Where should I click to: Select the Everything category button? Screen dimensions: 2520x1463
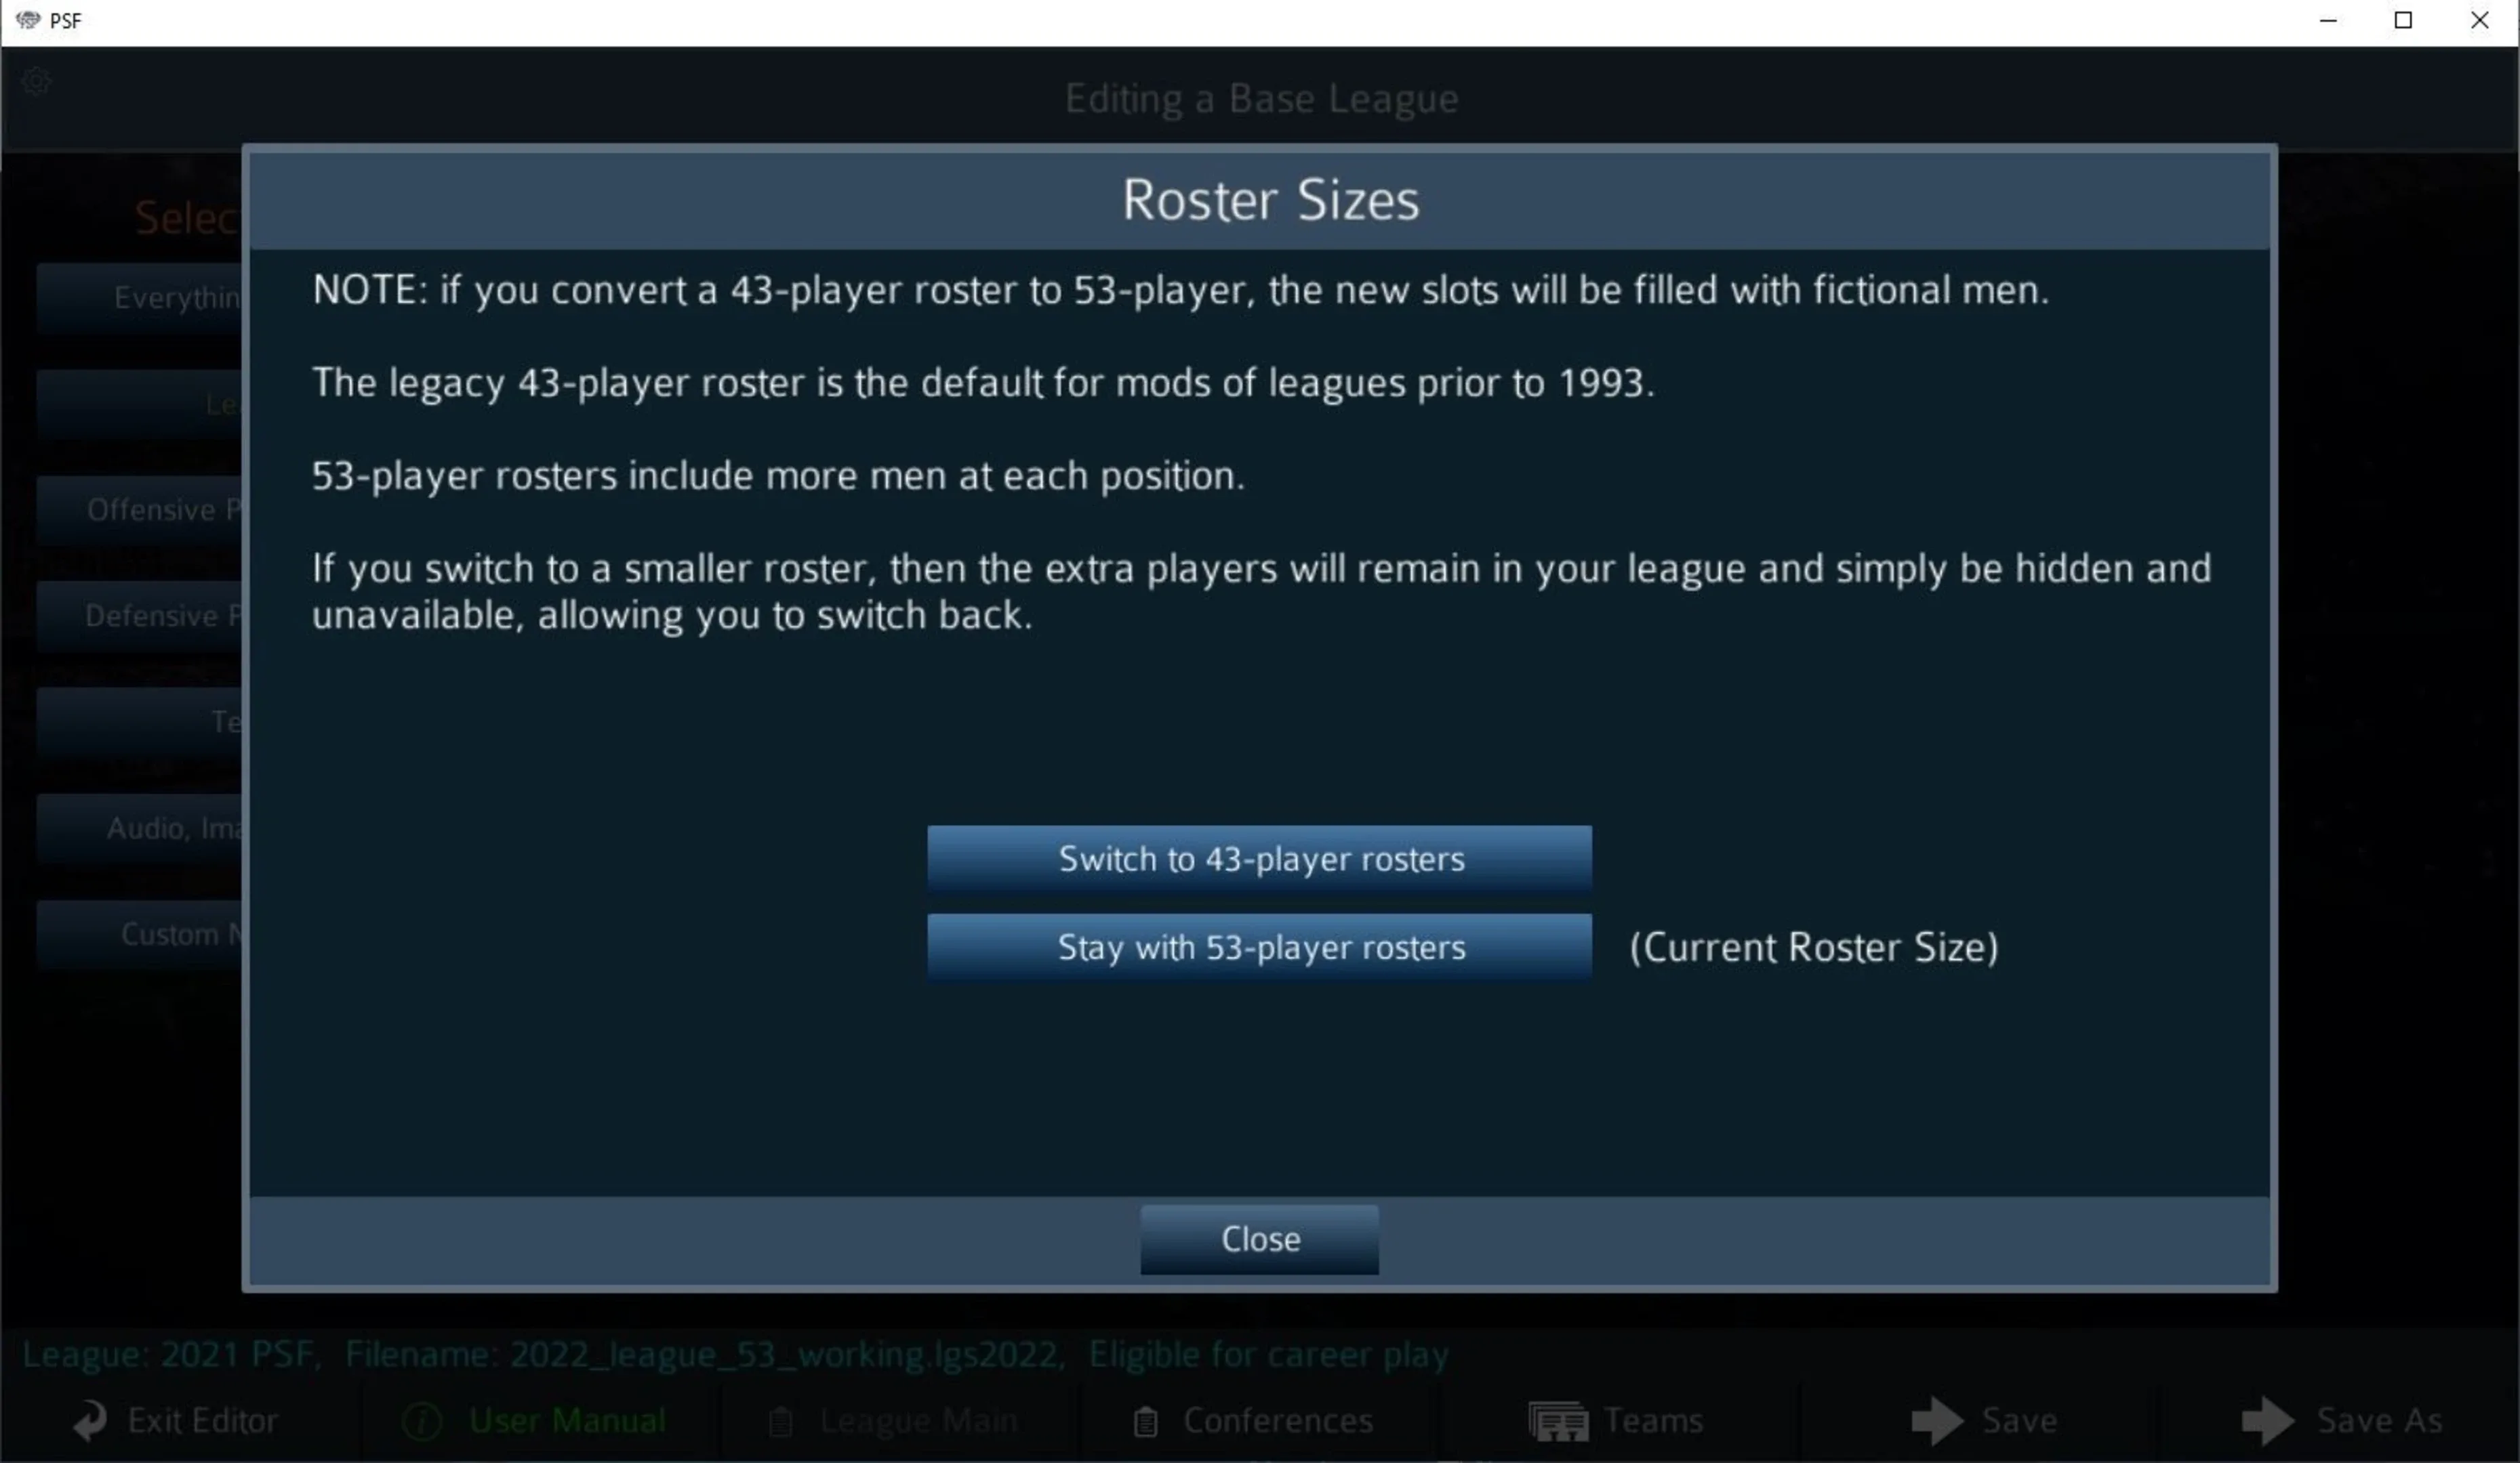pyautogui.click(x=140, y=297)
